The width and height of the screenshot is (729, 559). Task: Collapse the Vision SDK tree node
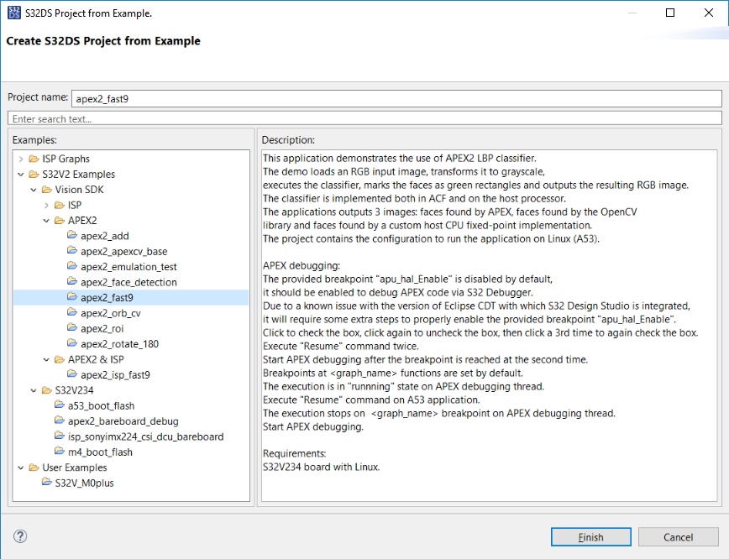pos(34,190)
